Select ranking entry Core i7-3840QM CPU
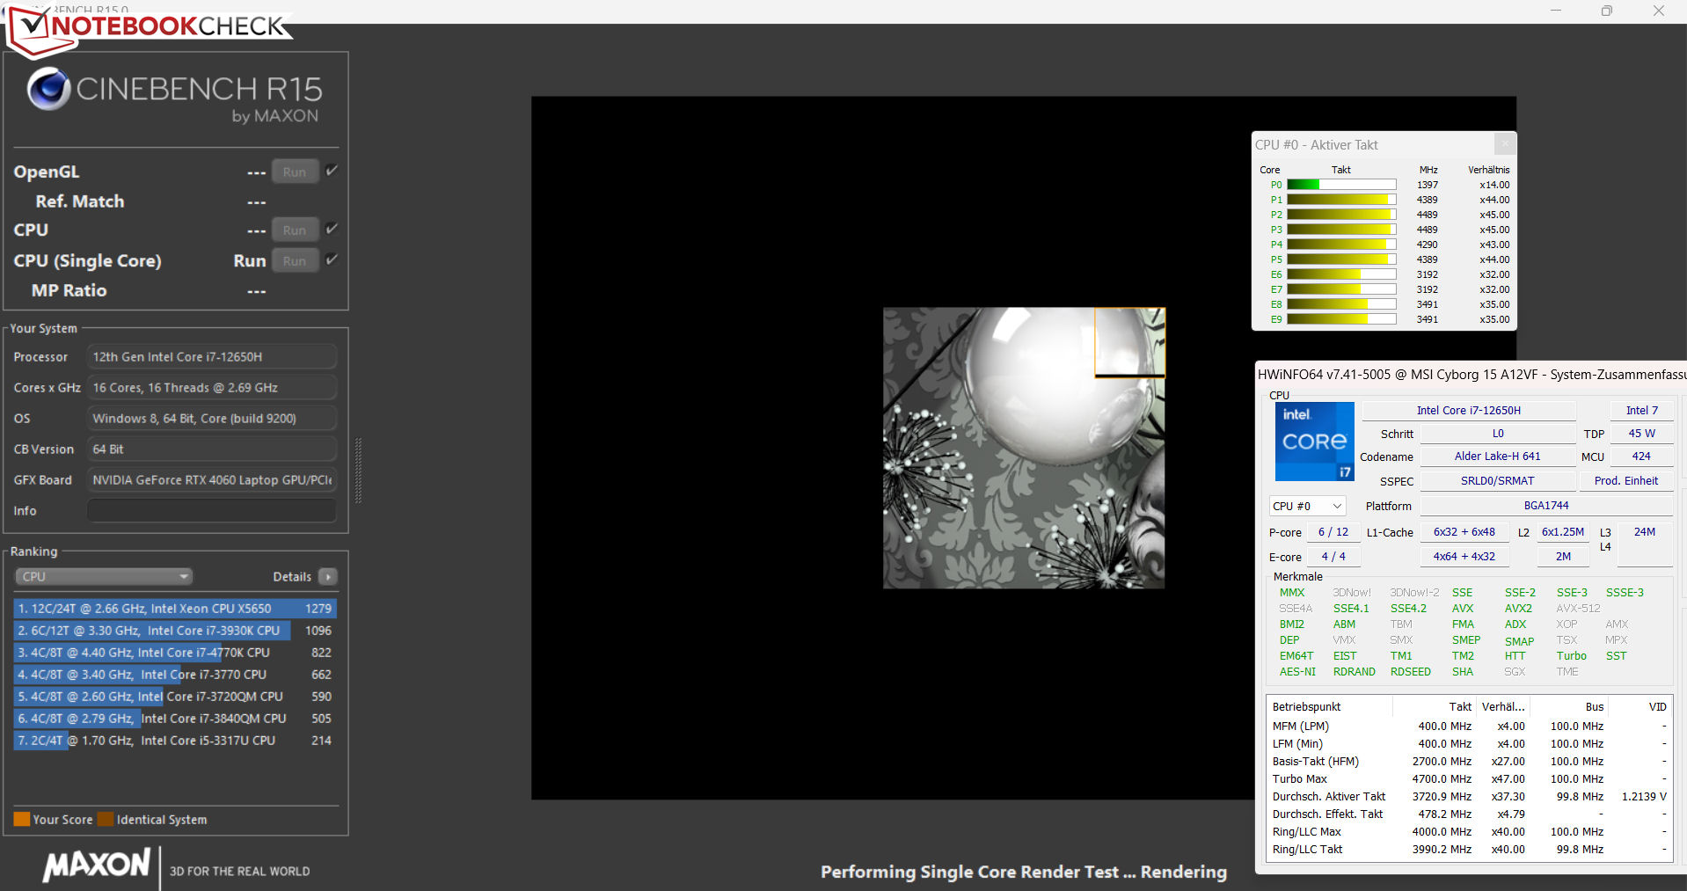 pos(175,719)
